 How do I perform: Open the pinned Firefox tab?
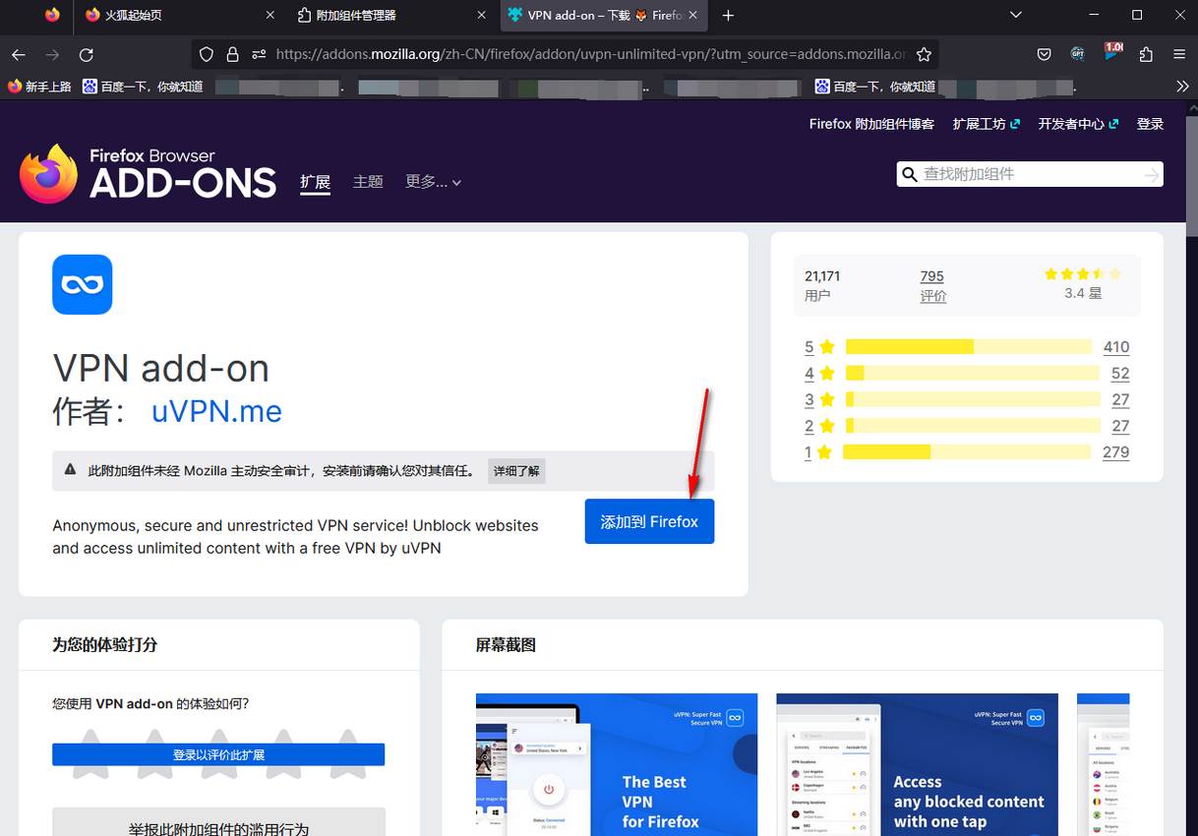pyautogui.click(x=52, y=15)
